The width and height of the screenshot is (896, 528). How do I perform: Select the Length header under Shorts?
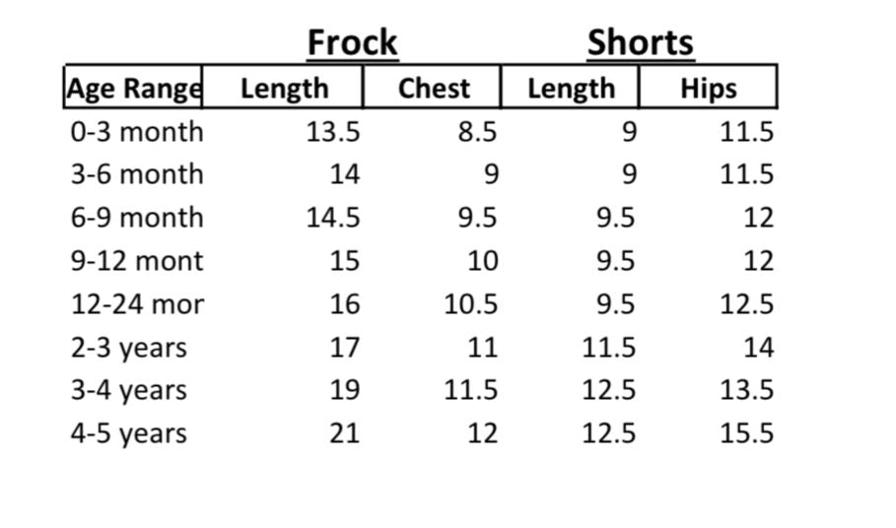pos(571,89)
